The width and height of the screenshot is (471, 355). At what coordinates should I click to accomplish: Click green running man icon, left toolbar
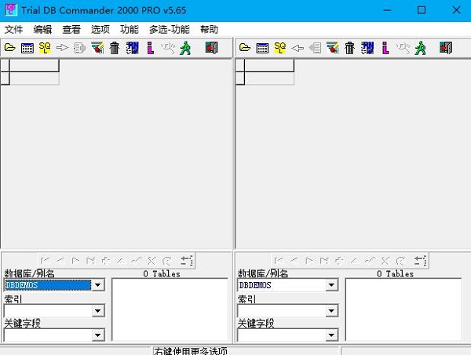pyautogui.click(x=185, y=48)
